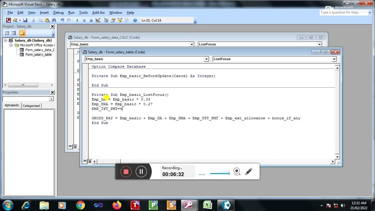
Task: Open the Insert menu
Action: point(44,13)
